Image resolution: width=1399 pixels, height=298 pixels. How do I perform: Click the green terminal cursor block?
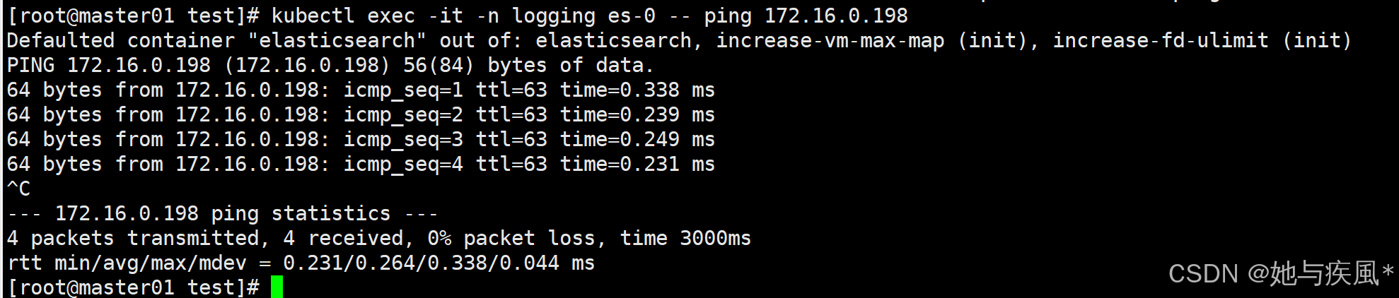tap(277, 287)
